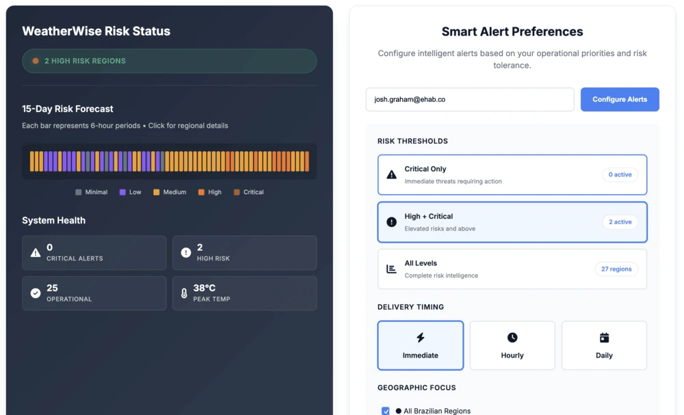Choose the All Levels threshold option

coord(512,269)
